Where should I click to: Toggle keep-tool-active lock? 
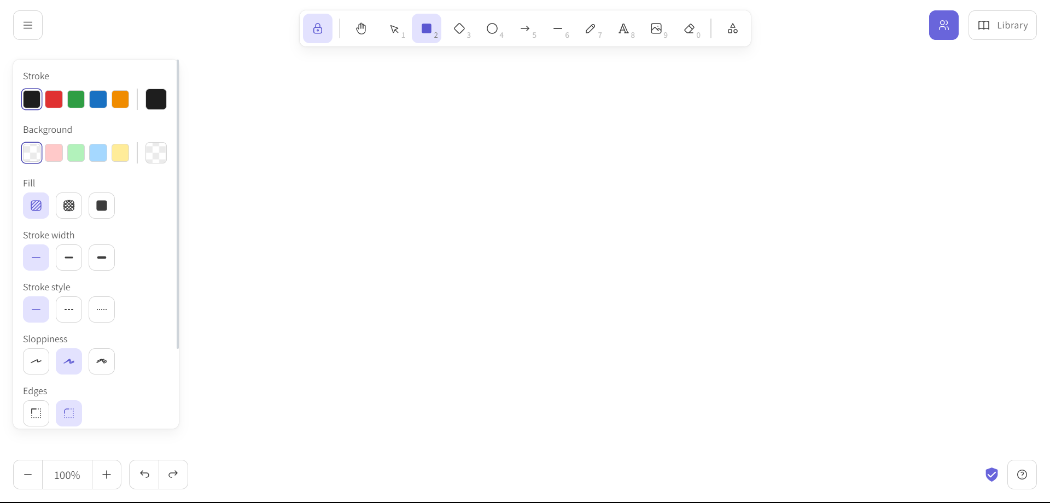coord(318,28)
